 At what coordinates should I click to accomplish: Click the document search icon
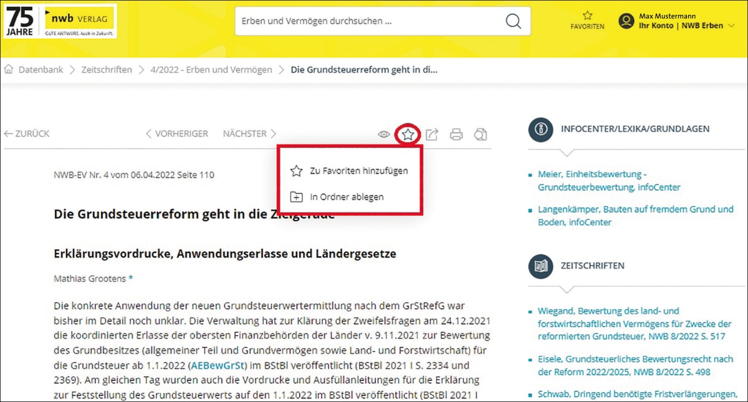(480, 134)
